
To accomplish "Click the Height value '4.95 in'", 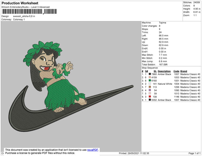I will (197, 9).
